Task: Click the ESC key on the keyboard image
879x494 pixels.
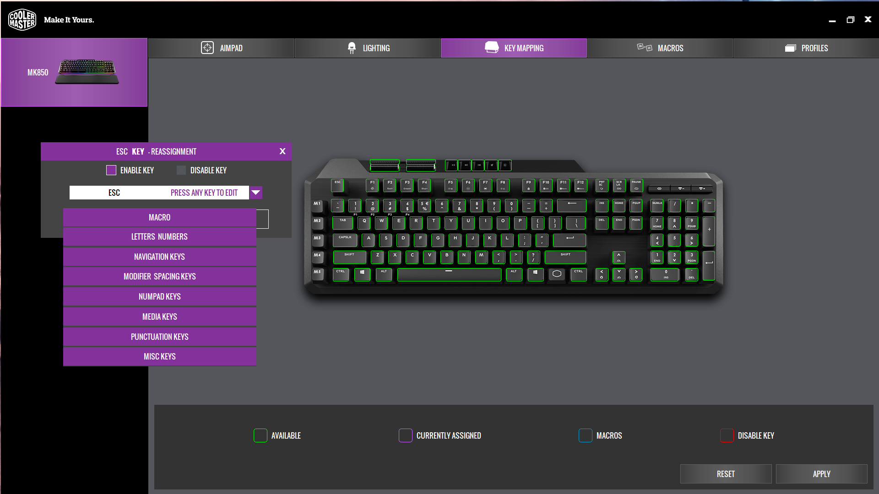Action: 337,185
